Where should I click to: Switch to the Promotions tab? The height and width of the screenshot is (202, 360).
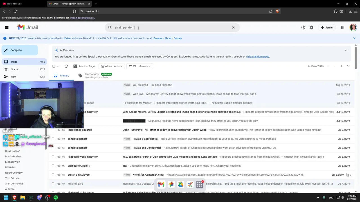point(95,75)
